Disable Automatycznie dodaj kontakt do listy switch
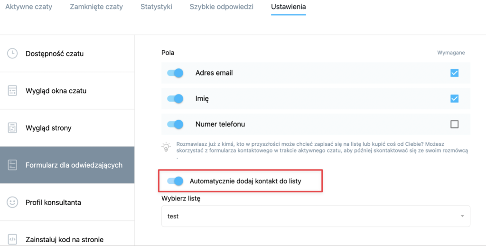The width and height of the screenshot is (486, 246). [x=176, y=181]
